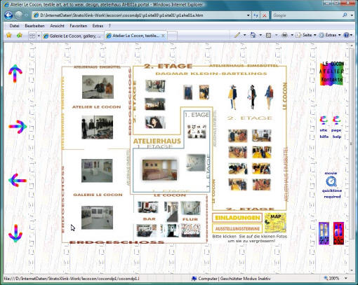358x285 pixels.
Task: Click the rainbow up arrow on the page
Action: click(x=15, y=74)
